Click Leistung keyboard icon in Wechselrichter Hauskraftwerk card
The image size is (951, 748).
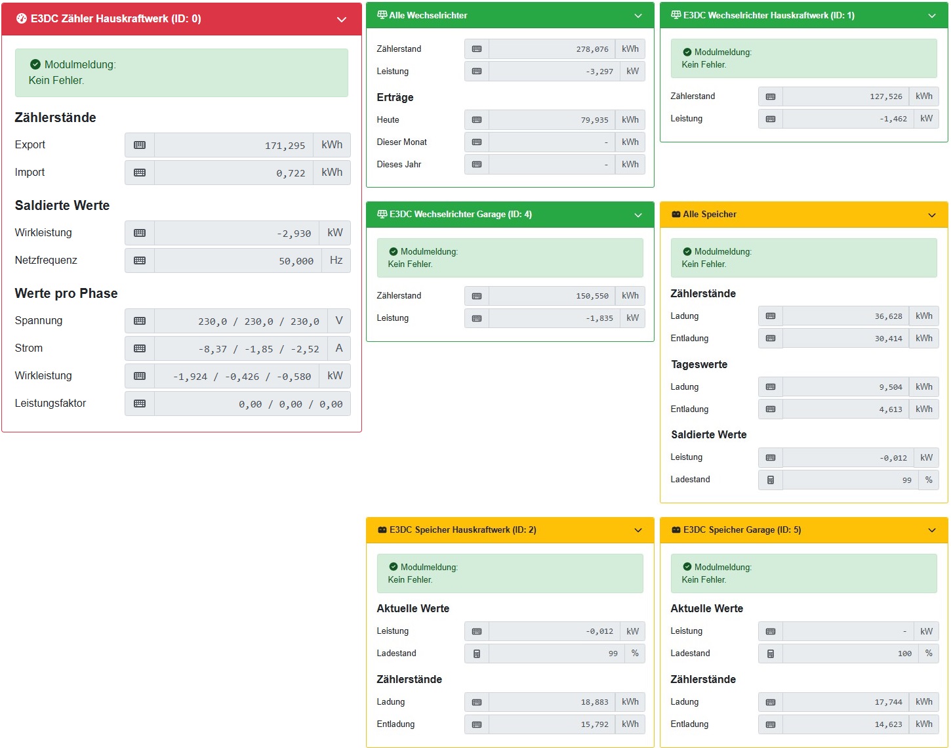[x=771, y=119]
